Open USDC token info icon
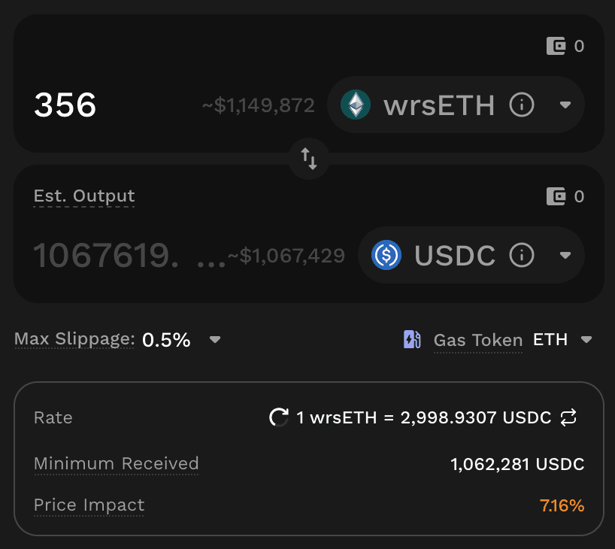Image resolution: width=615 pixels, height=549 pixels. pos(521,256)
